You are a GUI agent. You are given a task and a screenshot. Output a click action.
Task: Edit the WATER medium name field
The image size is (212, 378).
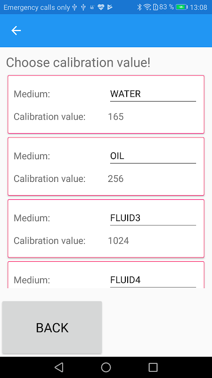153,94
